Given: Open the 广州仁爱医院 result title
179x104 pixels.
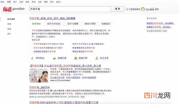Looking at the screenshot, I should (x=64, y=102).
